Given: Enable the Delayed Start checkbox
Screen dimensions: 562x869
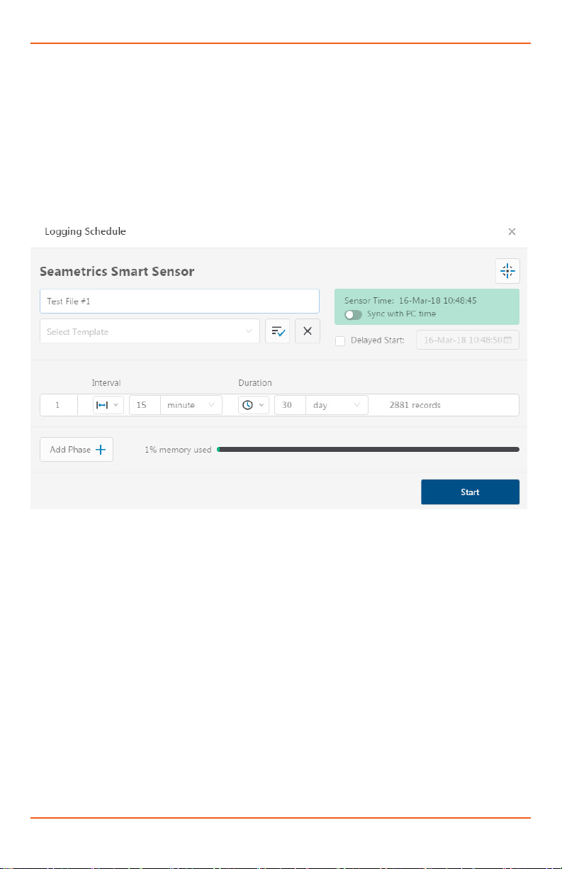Looking at the screenshot, I should [x=340, y=341].
